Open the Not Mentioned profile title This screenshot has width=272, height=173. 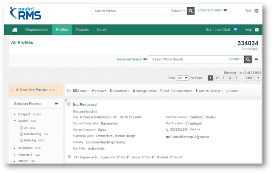85,105
